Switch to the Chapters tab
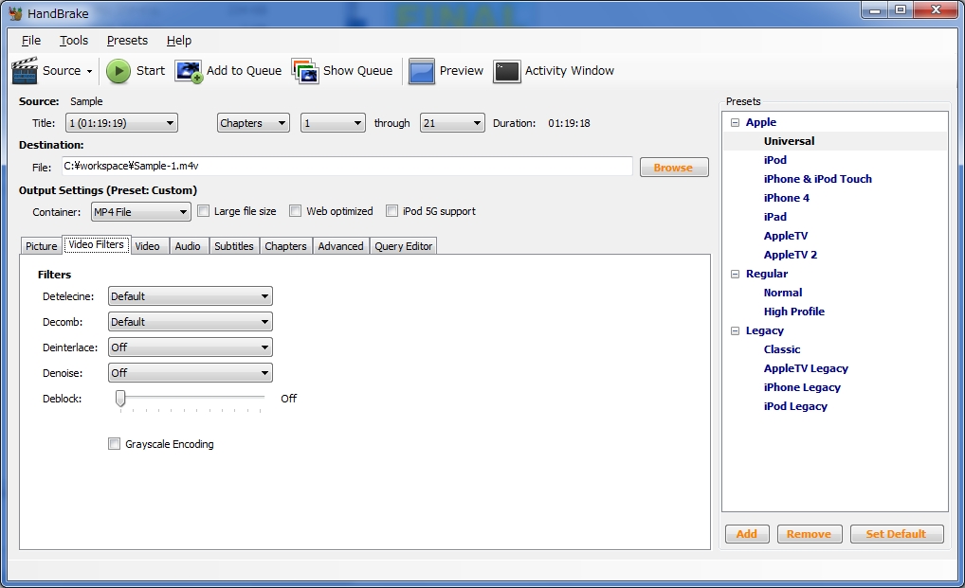Image resolution: width=965 pixels, height=588 pixels. [285, 246]
